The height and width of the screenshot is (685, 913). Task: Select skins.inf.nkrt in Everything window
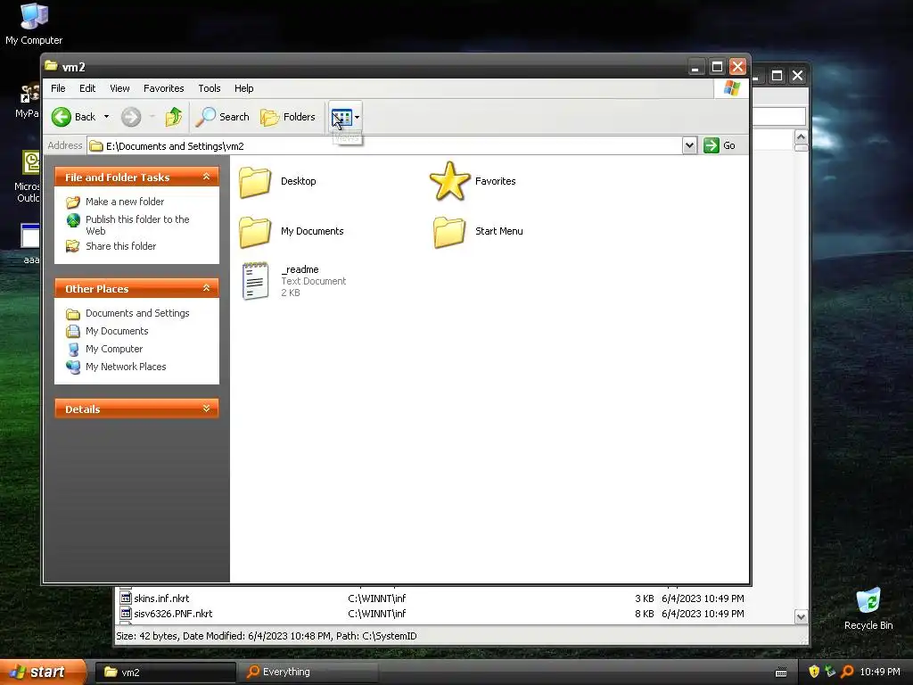[161, 598]
